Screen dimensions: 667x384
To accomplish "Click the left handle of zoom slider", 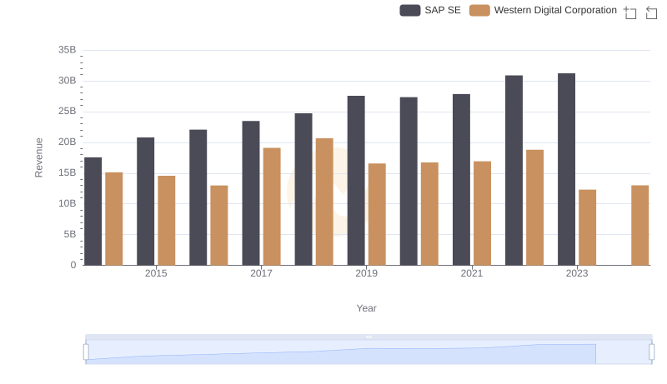I will point(86,352).
